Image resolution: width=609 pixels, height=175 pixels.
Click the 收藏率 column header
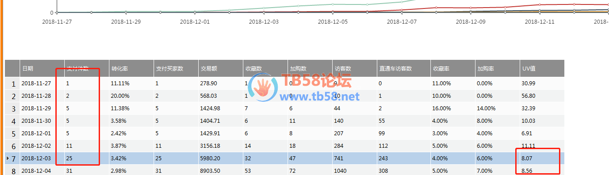tap(453, 68)
